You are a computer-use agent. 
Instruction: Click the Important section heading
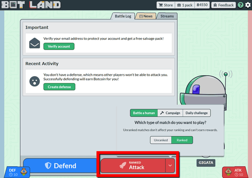tap(37, 27)
